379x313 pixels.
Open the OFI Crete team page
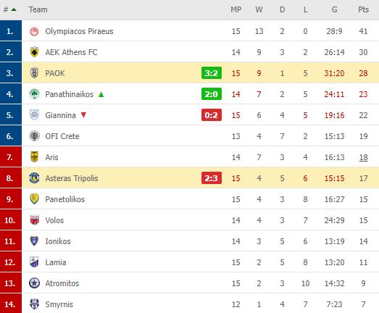coord(62,136)
